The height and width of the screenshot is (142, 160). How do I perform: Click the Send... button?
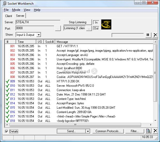(x=71, y=131)
